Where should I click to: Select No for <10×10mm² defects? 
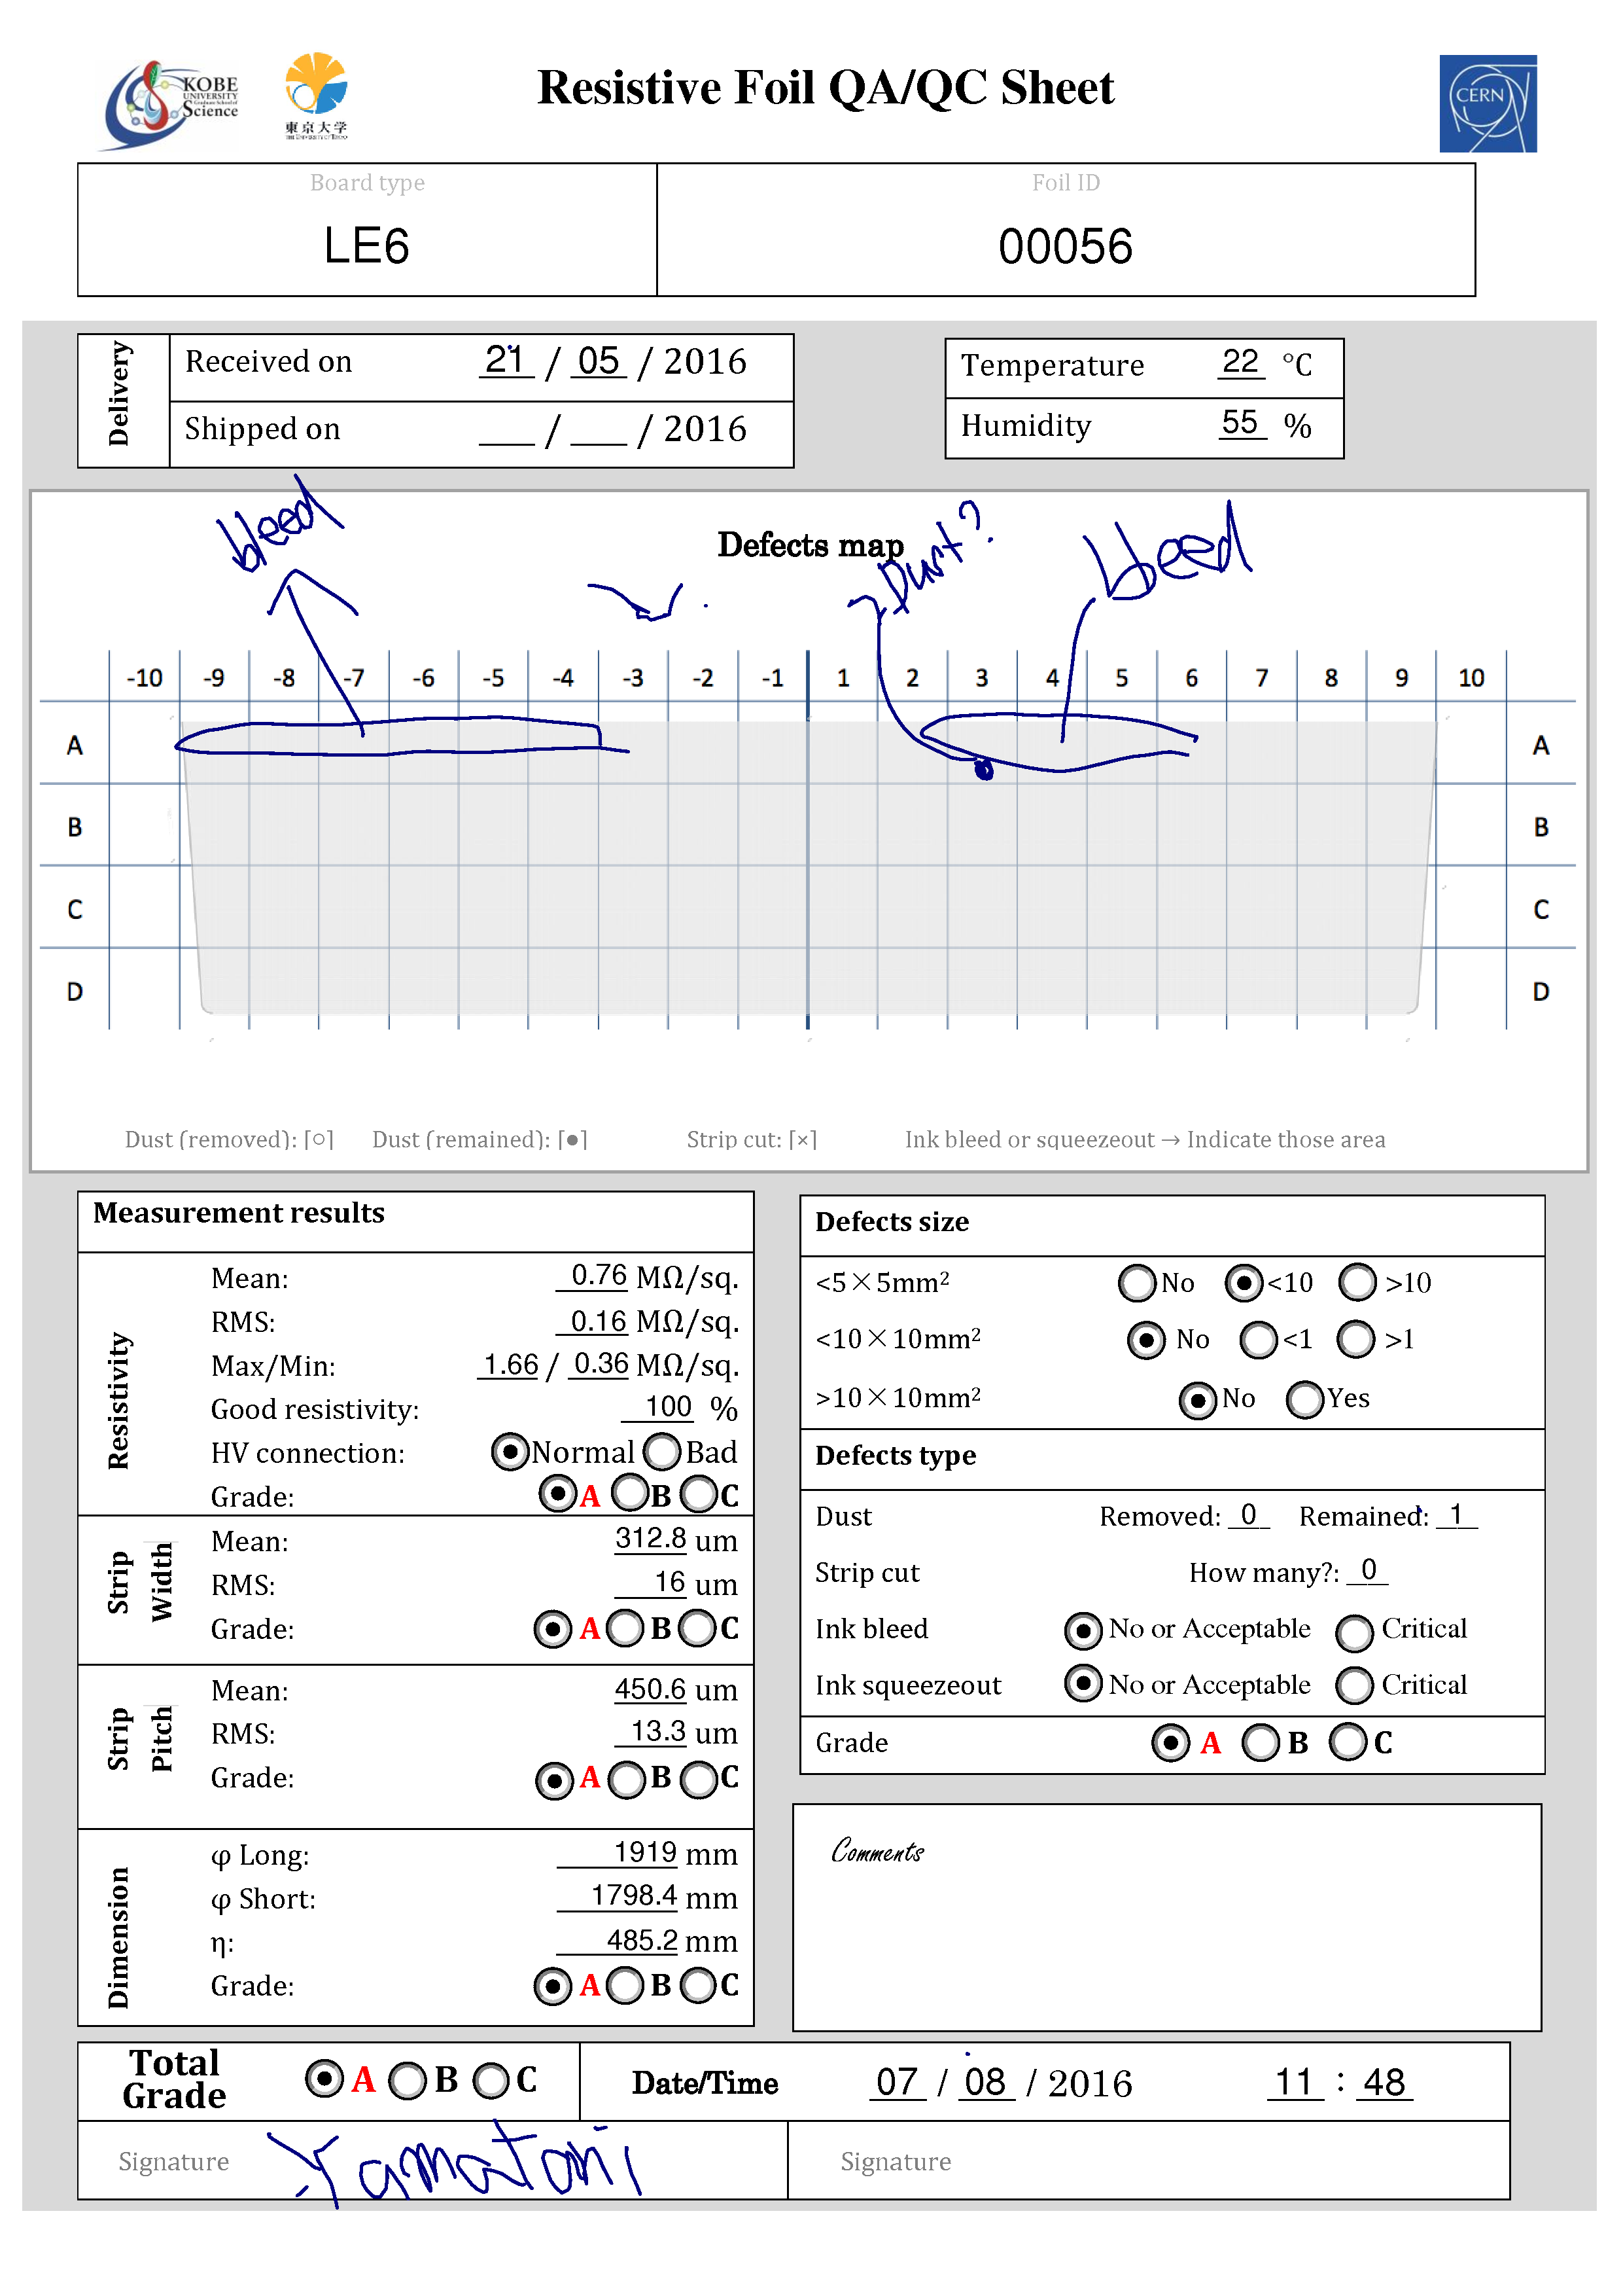click(x=1146, y=1340)
